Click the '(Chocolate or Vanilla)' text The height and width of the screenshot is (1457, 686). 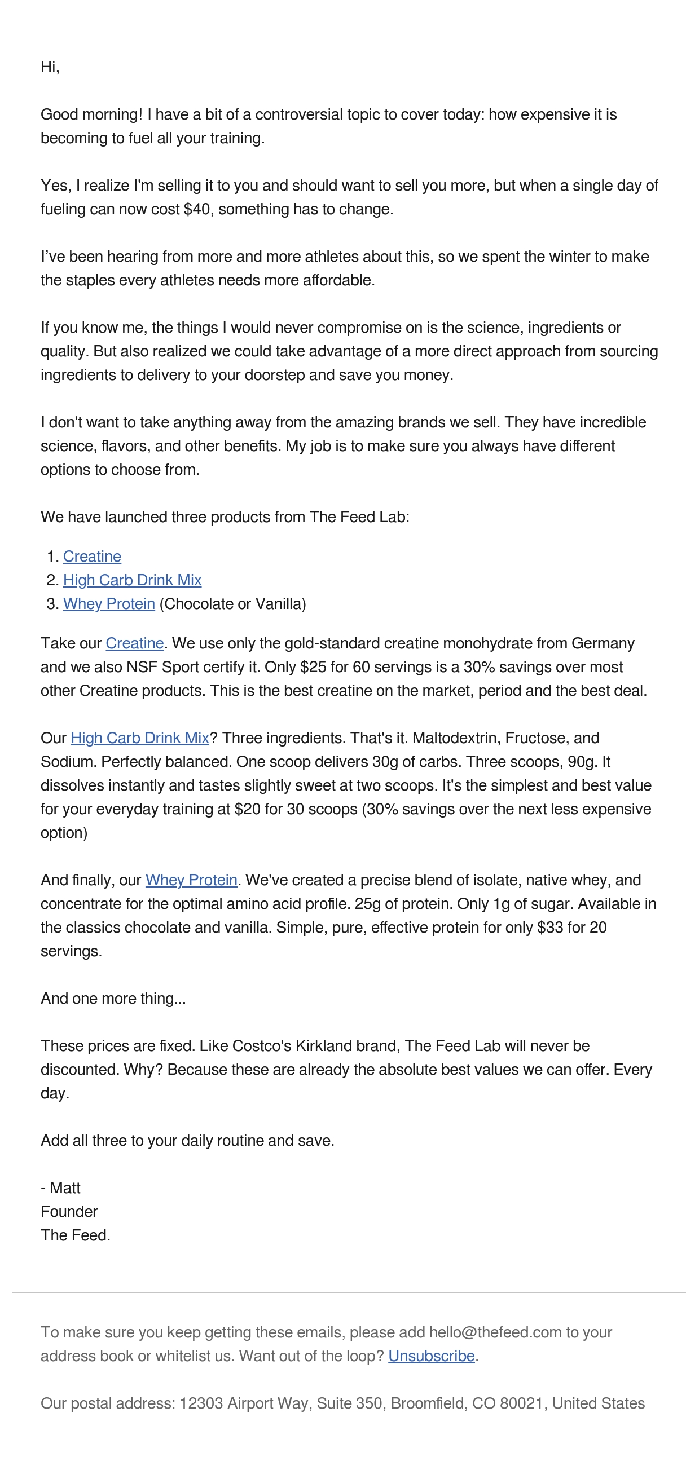232,604
